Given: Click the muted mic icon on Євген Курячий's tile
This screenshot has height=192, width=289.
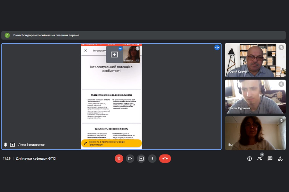Looking at the screenshot, I should [281, 84].
